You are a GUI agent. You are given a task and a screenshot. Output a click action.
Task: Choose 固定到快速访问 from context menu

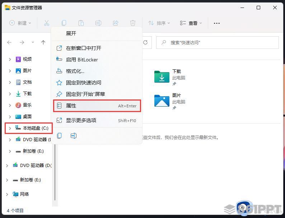tap(97, 83)
